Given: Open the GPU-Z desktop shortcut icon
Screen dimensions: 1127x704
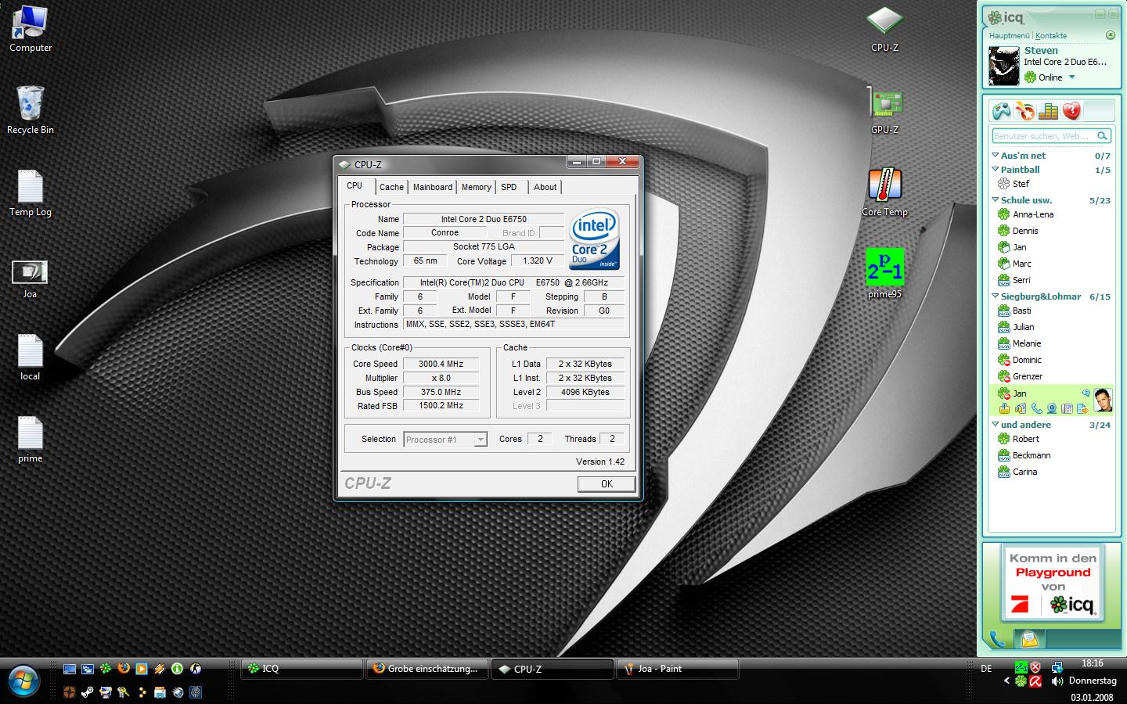Looking at the screenshot, I should click(884, 111).
